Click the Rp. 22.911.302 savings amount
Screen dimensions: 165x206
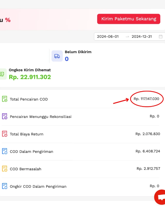[x=30, y=77]
